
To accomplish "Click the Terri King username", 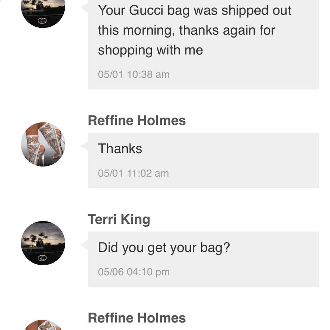I will 119,218.
